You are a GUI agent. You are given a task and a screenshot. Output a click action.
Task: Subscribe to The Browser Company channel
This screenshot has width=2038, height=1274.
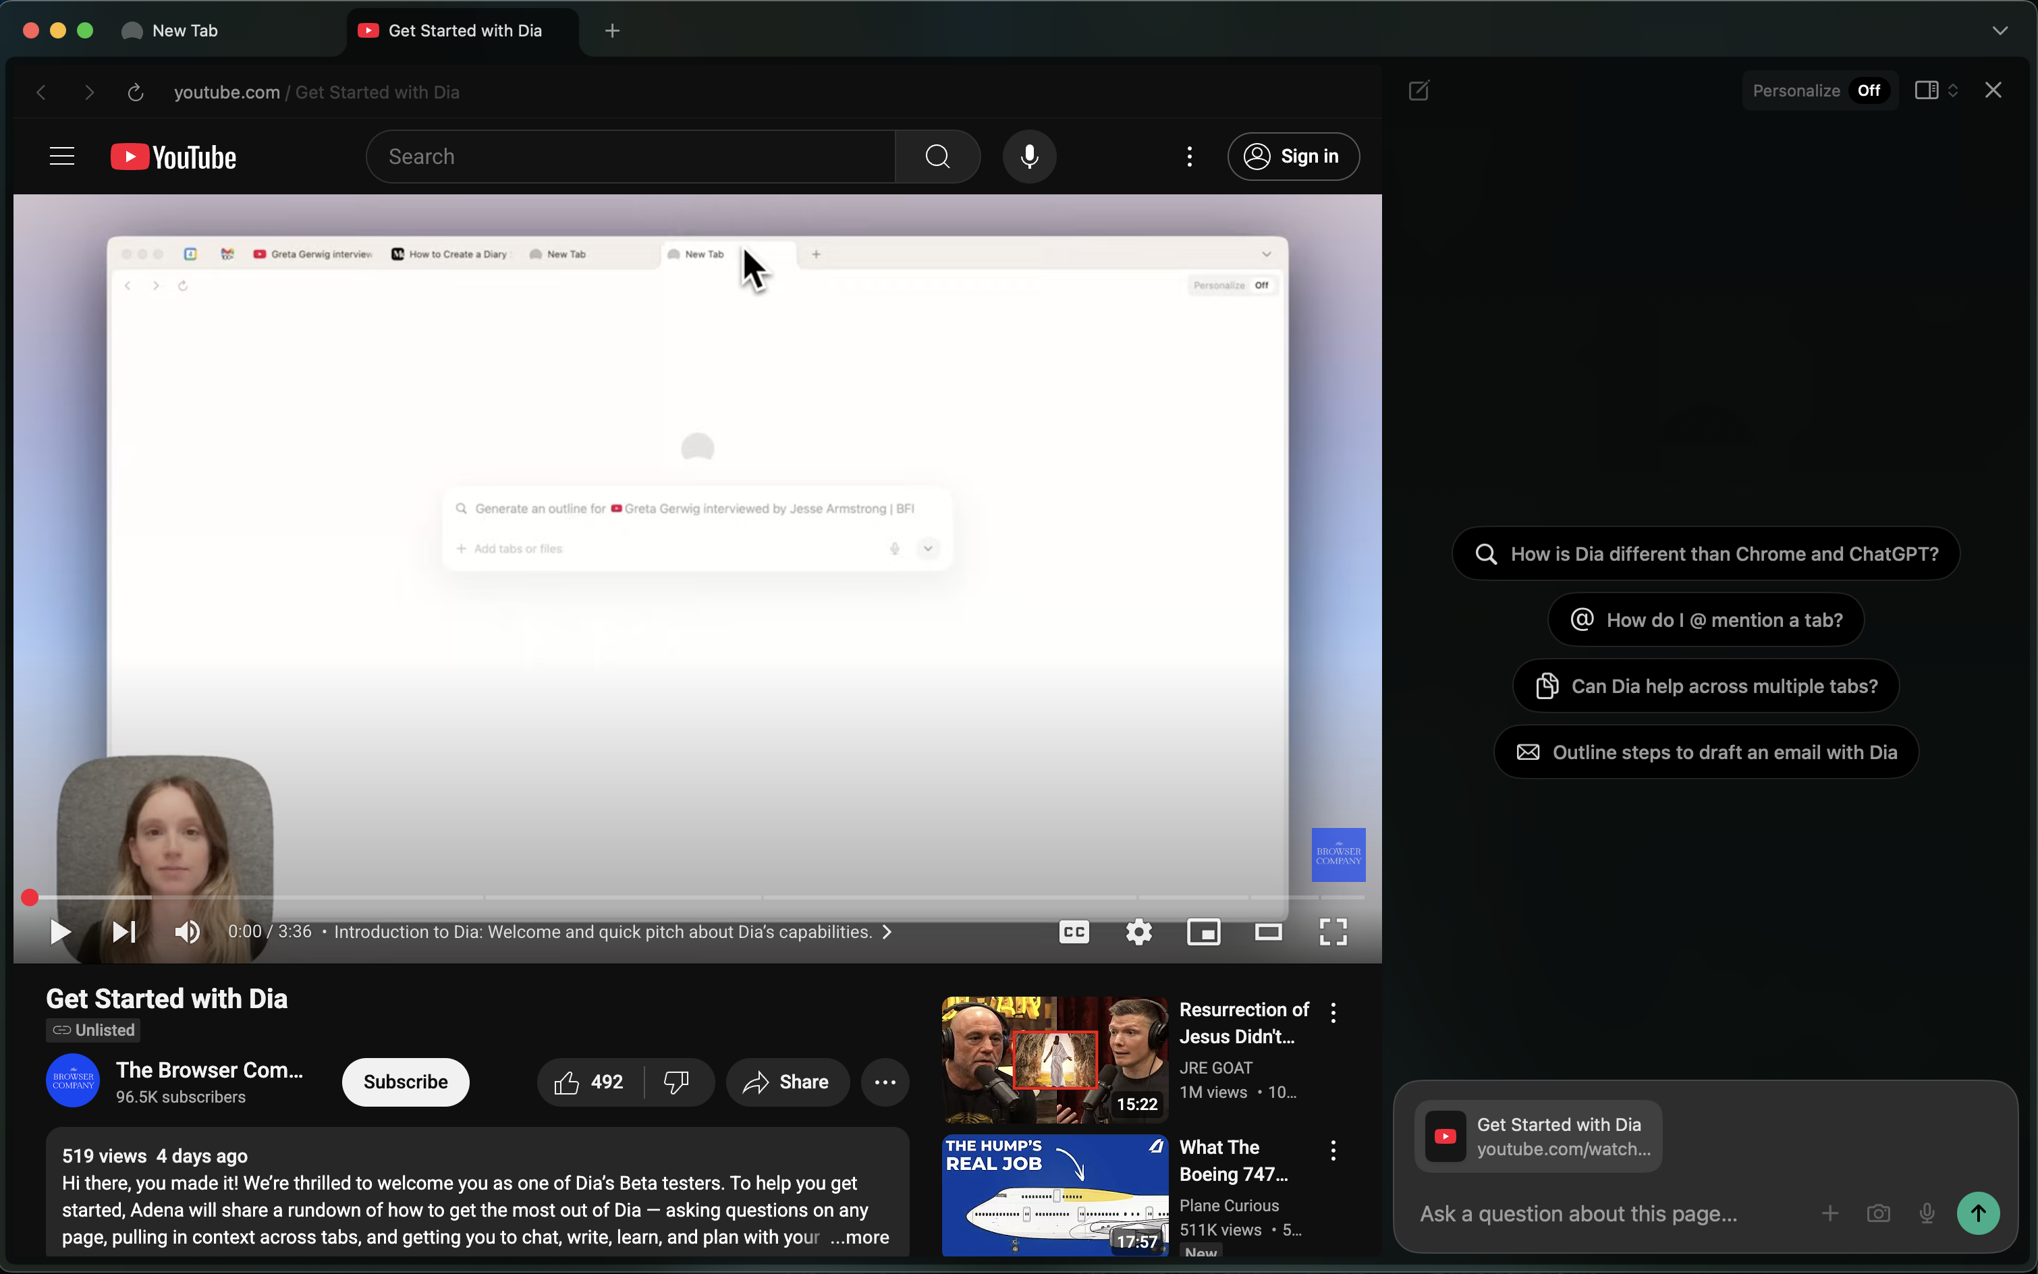[406, 1082]
